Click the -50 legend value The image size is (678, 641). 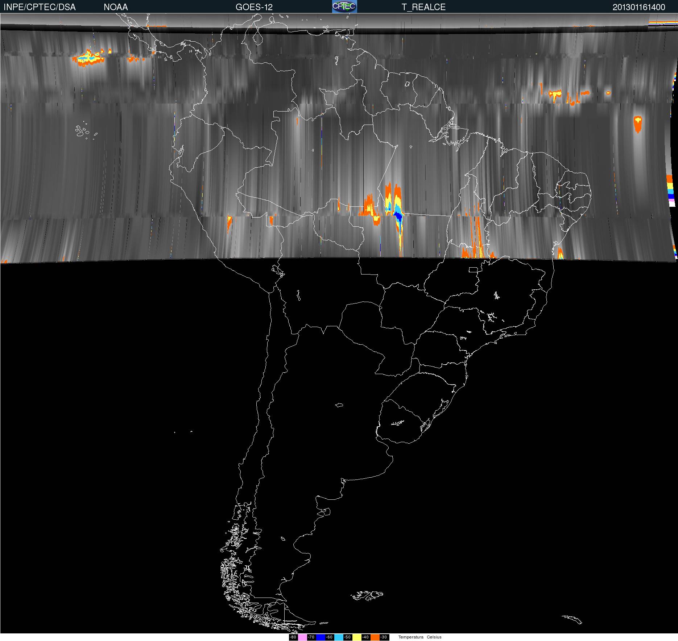click(347, 637)
